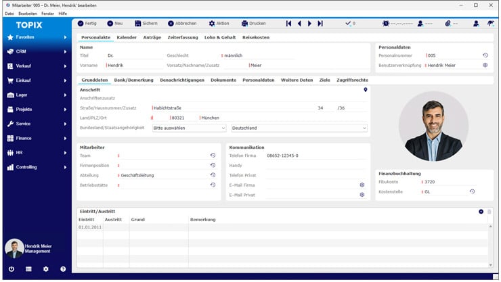The width and height of the screenshot is (501, 282).
Task: Click the power icon in sidebar footer
Action: click(12, 269)
